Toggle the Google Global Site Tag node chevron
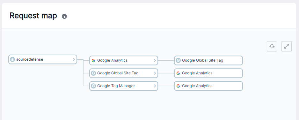The height and width of the screenshot is (120, 299). [155, 73]
